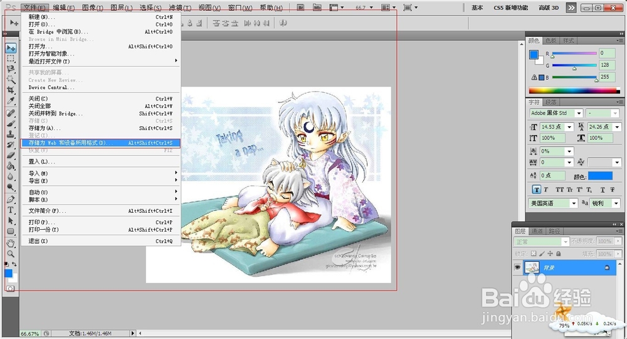The height and width of the screenshot is (339, 627).
Task: Toggle superscript text style
Action: 579,190
